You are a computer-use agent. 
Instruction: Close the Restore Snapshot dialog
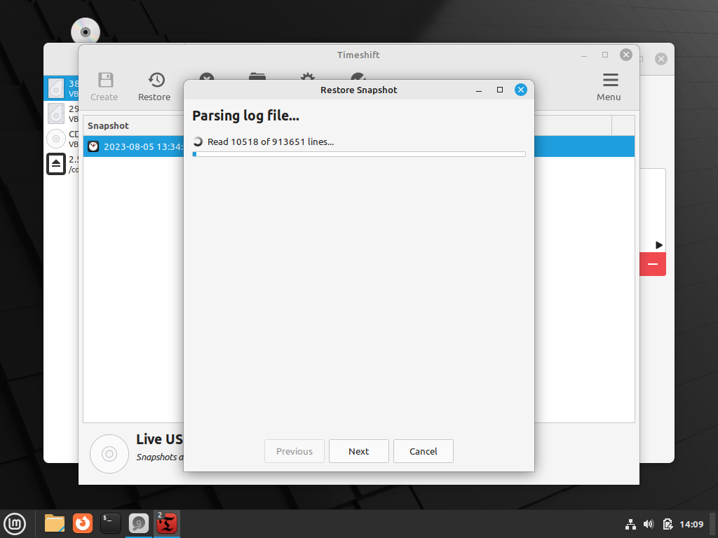pos(521,90)
